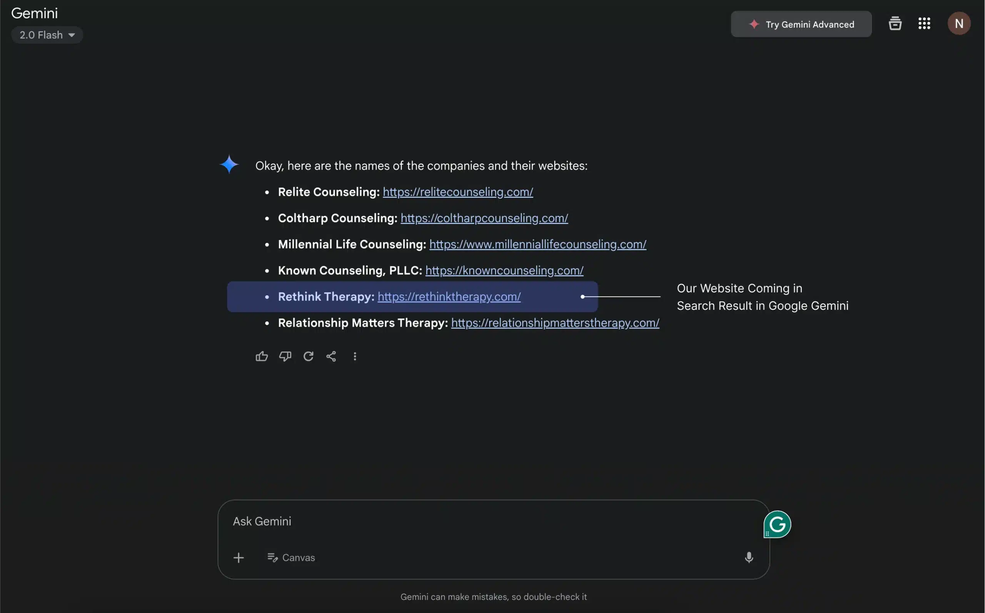Open the knowncounseling.com link
Screen dimensions: 985x613
(x=504, y=271)
